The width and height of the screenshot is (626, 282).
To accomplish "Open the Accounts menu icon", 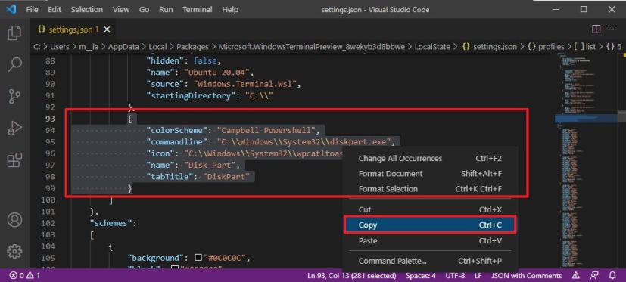I will point(14,220).
